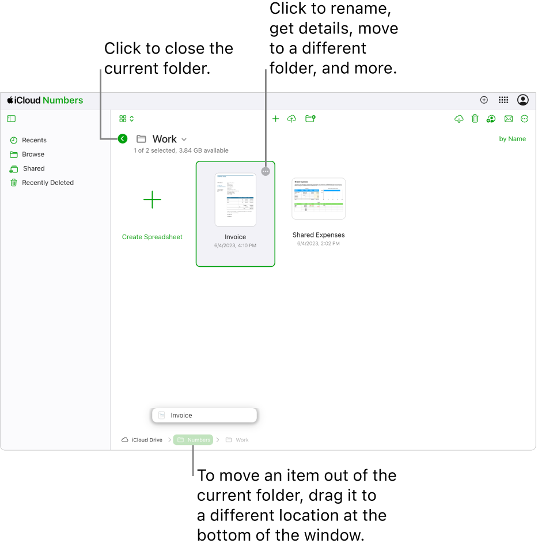
Task: Click Numbers folder in path bar
Action: coord(193,440)
